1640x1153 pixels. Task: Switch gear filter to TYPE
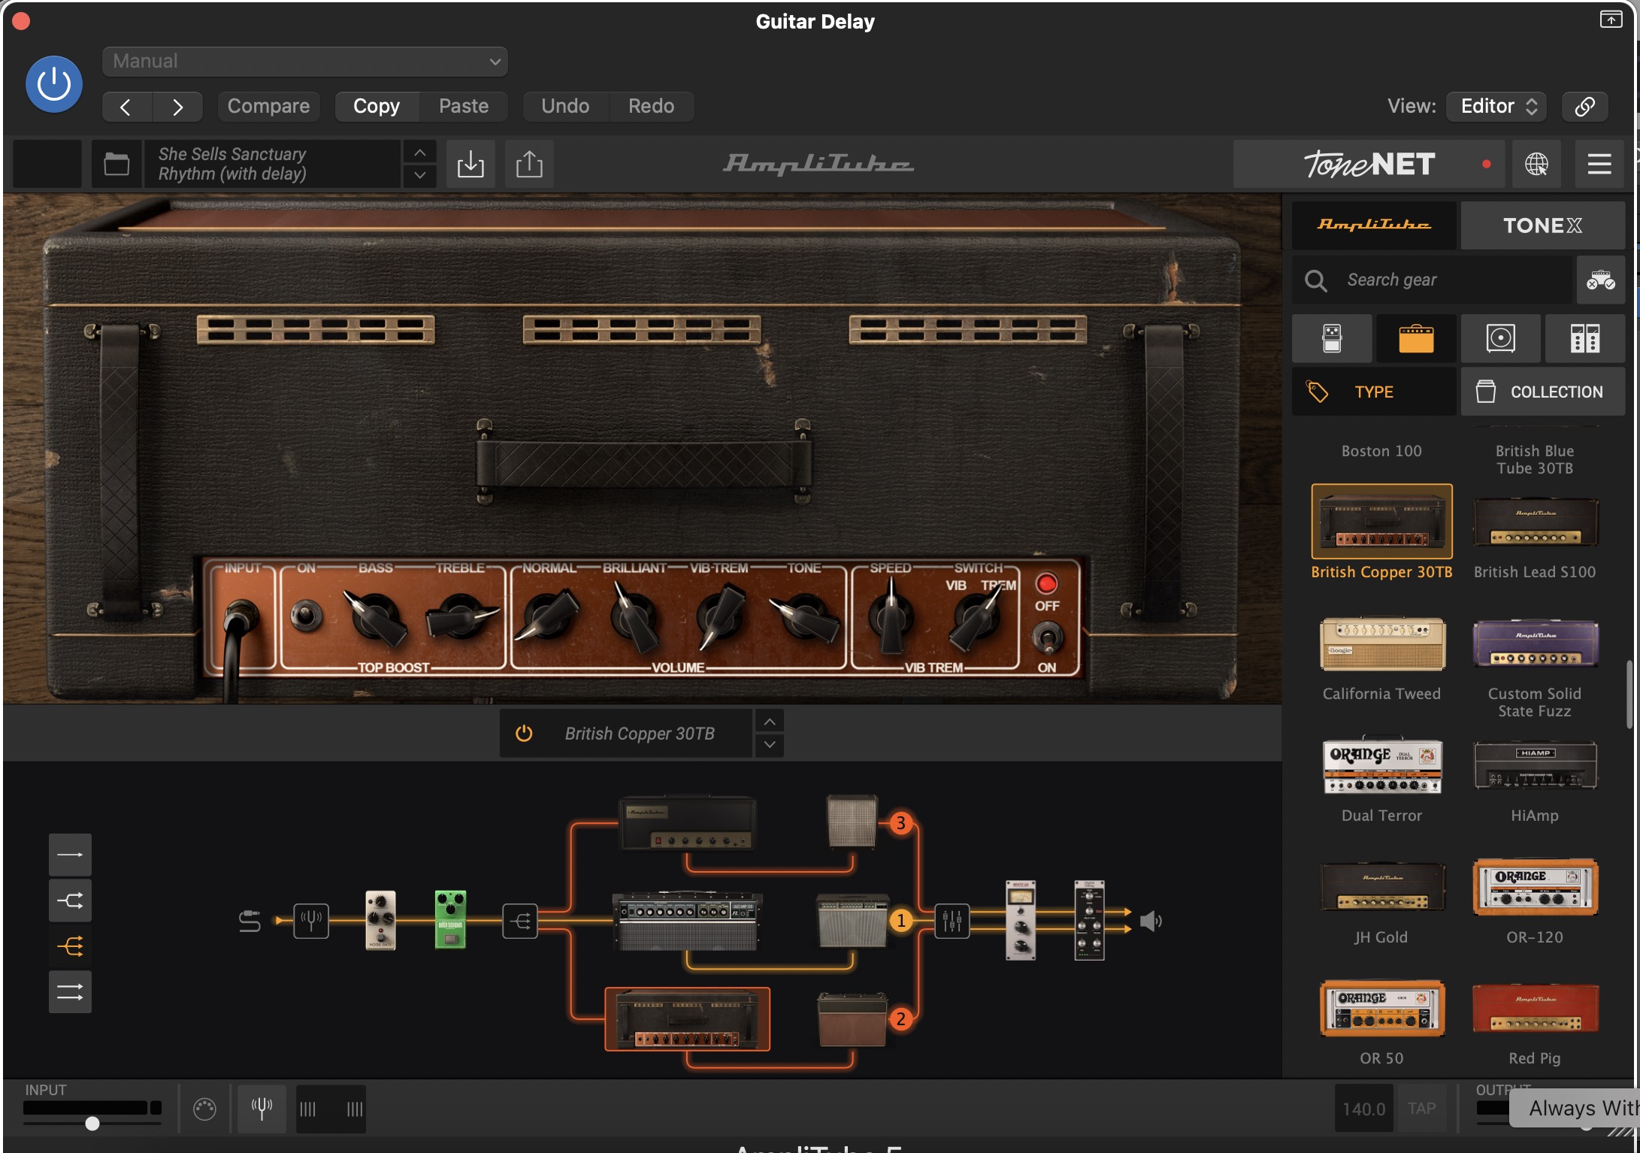tap(1374, 392)
